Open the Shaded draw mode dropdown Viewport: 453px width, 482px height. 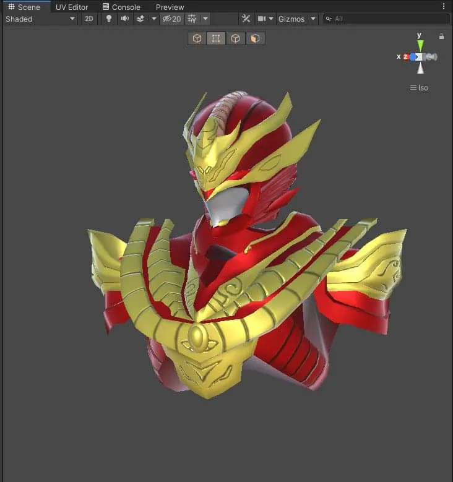coord(40,19)
